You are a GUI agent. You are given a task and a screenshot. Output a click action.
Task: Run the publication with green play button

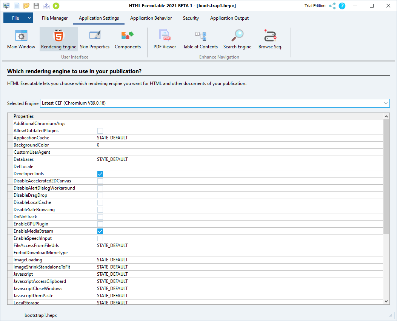coord(56,6)
